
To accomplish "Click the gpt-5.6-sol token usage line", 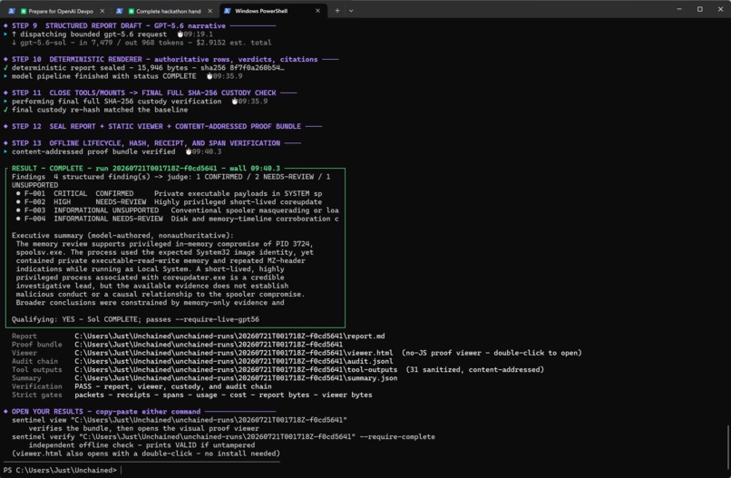I will (x=141, y=43).
